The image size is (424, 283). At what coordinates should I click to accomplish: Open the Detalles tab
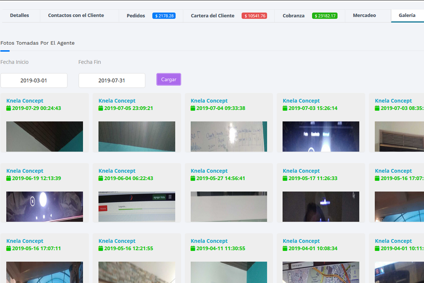click(x=19, y=15)
